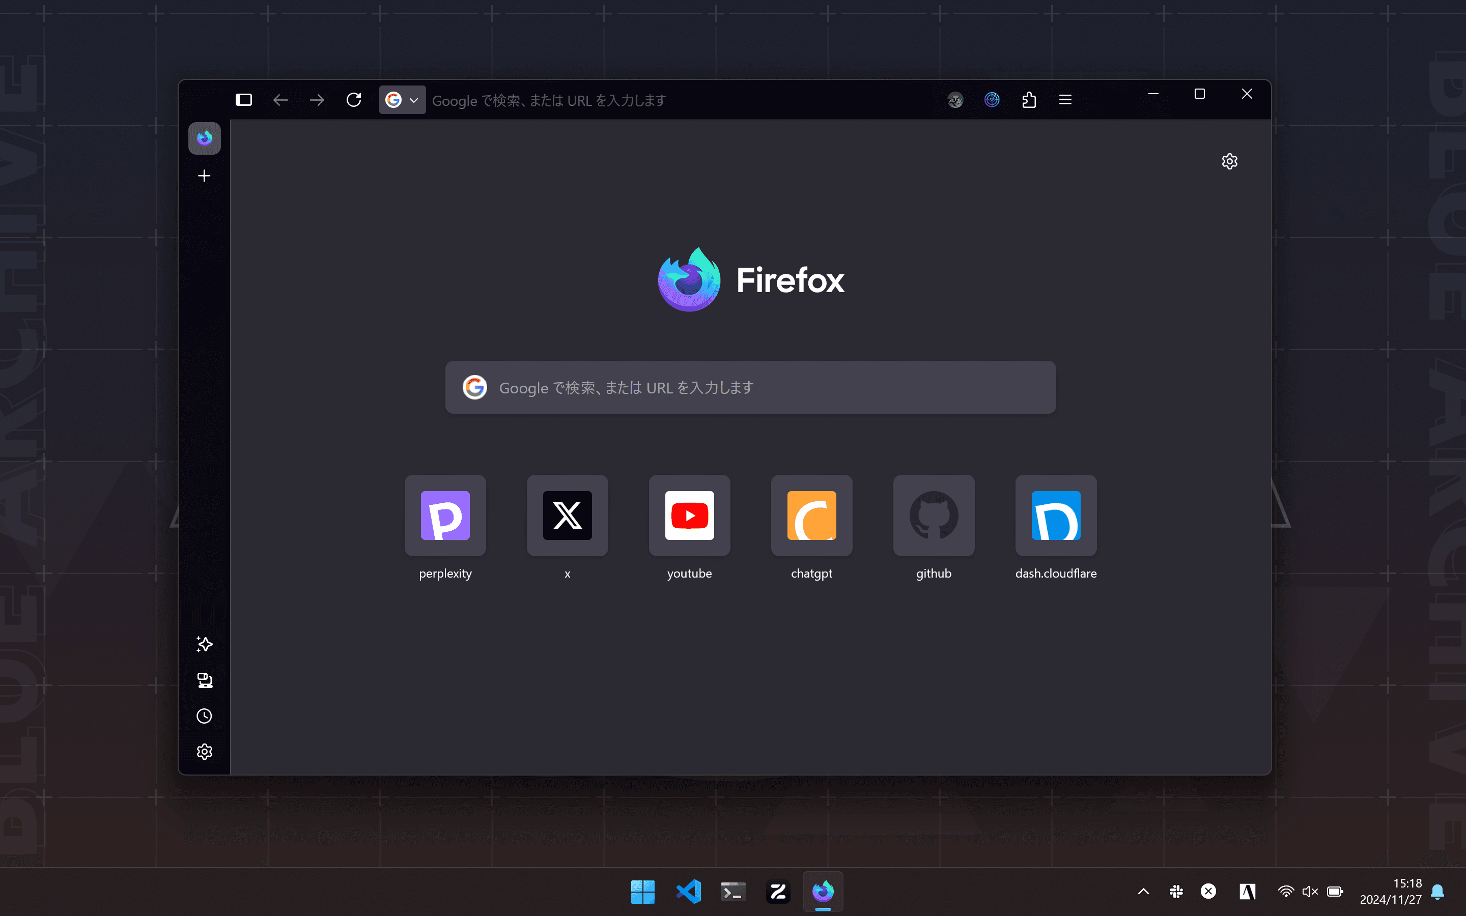Open Wi-Fi network settings
The image size is (1466, 916).
(x=1286, y=892)
